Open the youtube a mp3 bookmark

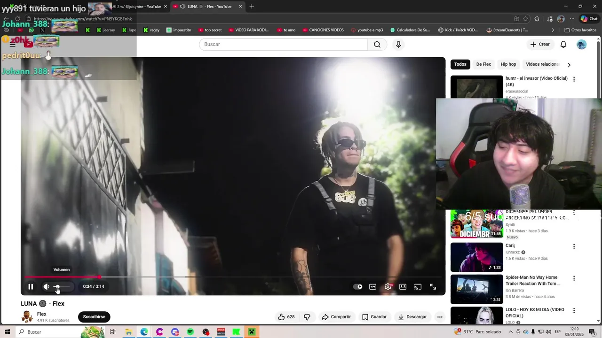(367, 30)
